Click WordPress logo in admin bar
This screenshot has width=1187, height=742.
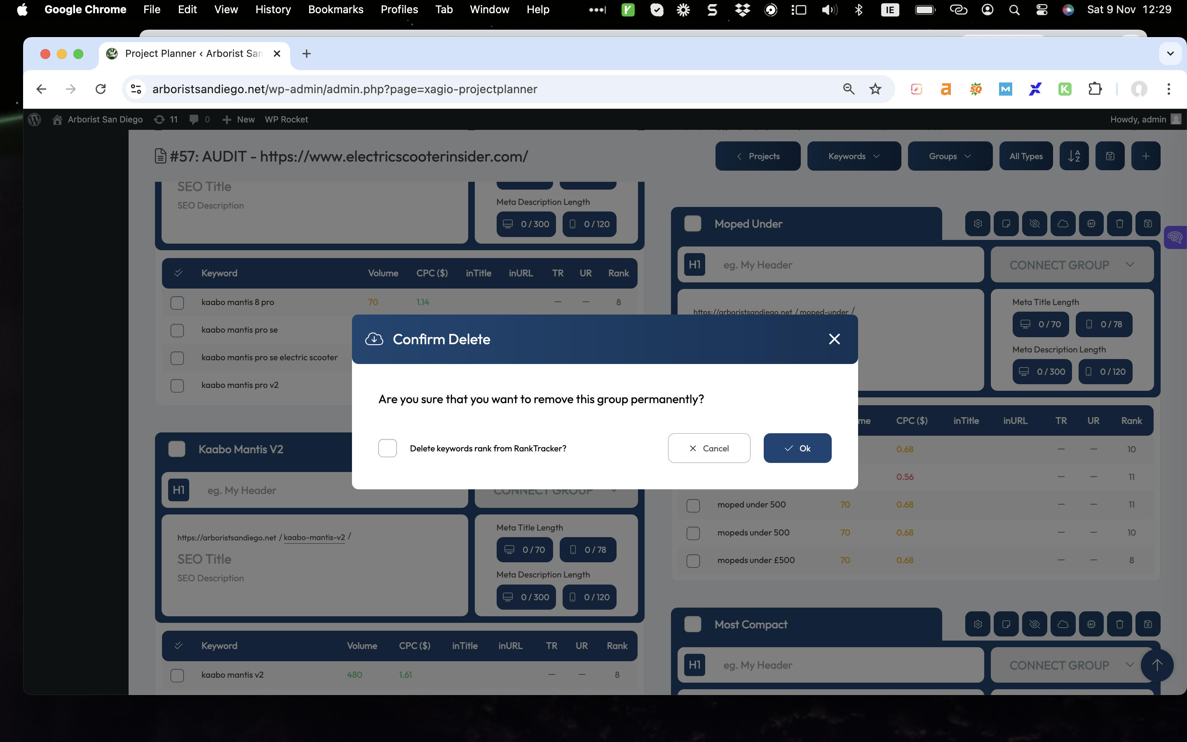(x=34, y=119)
